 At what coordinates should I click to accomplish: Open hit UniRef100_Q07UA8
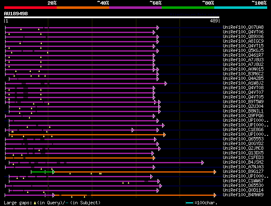(x=243, y=27)
